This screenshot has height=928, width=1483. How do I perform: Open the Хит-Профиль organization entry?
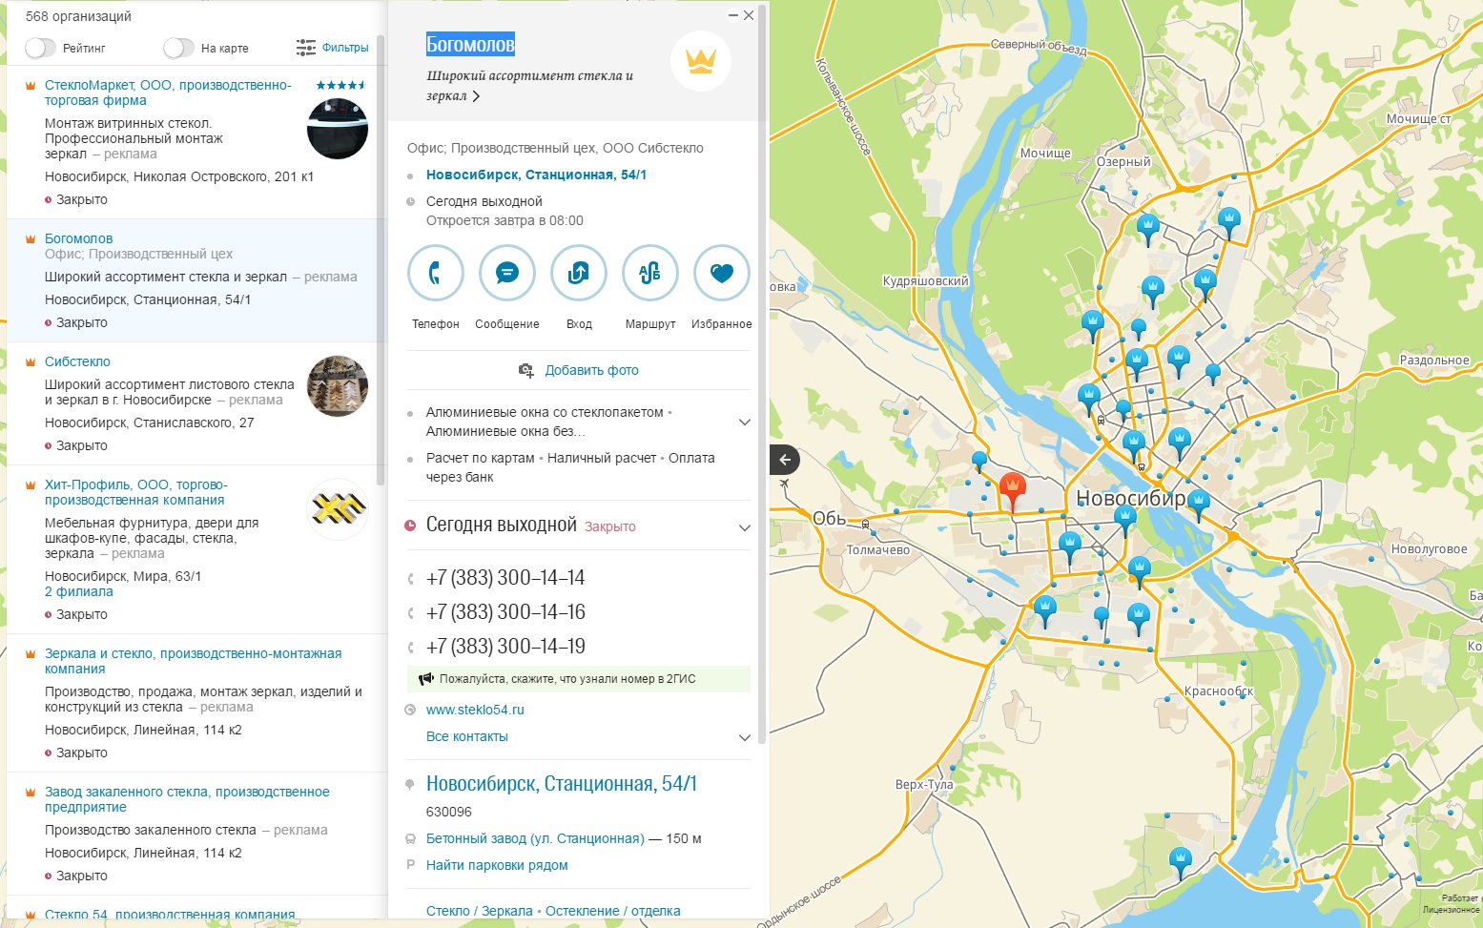(134, 491)
